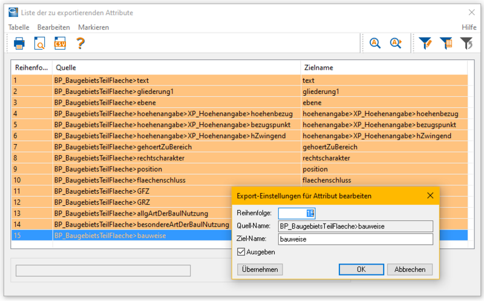Close the Export-Einstellungen dialog

(430, 196)
